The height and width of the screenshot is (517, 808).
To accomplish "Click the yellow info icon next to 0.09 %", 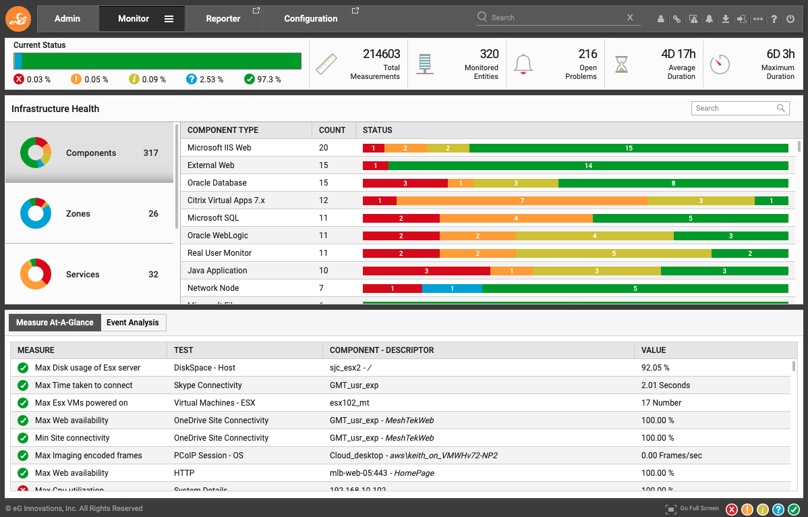I will tap(134, 79).
